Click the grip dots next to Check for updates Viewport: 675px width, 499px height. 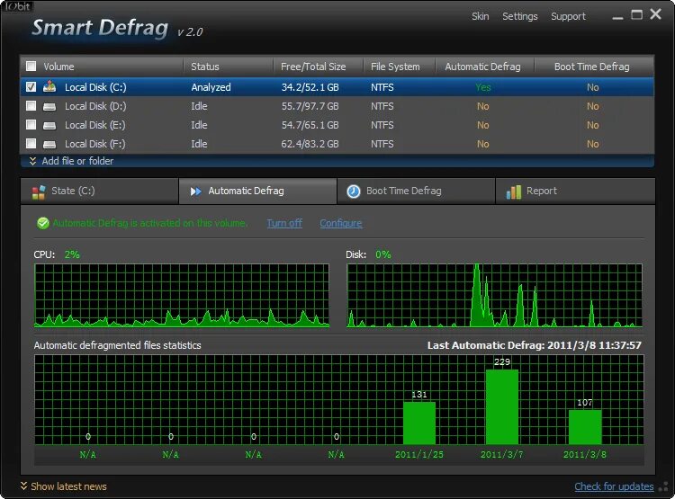tap(664, 486)
